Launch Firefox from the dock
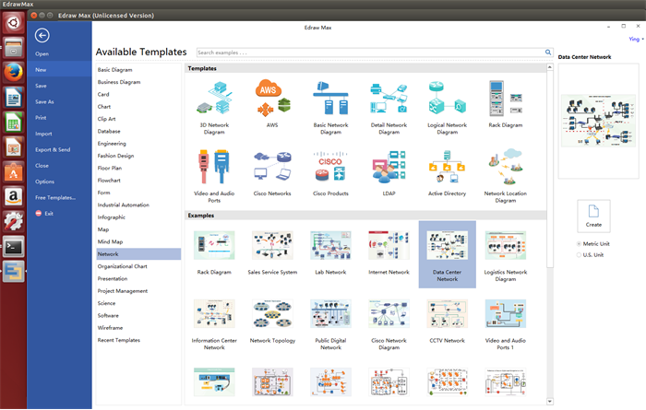This screenshot has width=646, height=410. pyautogui.click(x=14, y=72)
